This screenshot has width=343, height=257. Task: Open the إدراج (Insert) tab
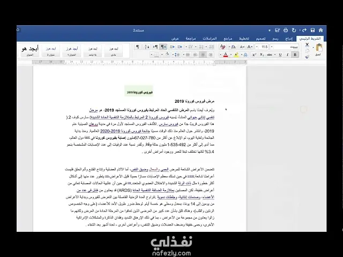(289, 39)
